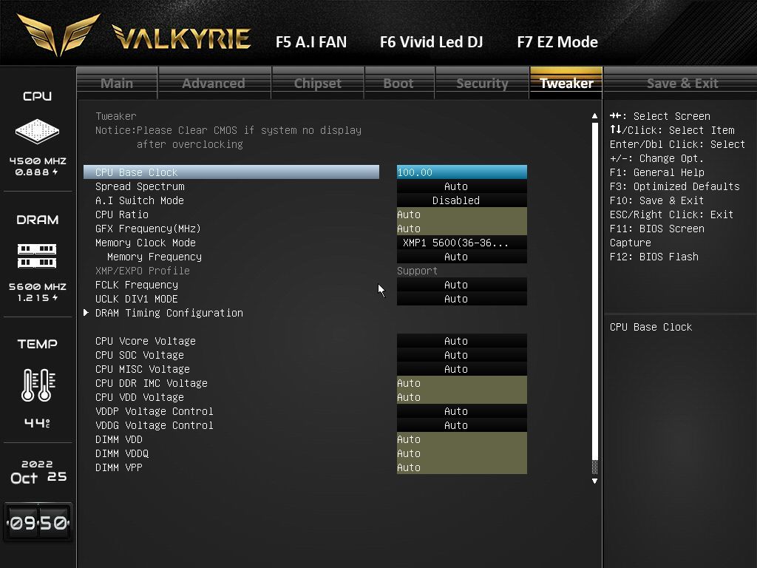
Task: Switch to F7 EZ Mode
Action: click(557, 42)
